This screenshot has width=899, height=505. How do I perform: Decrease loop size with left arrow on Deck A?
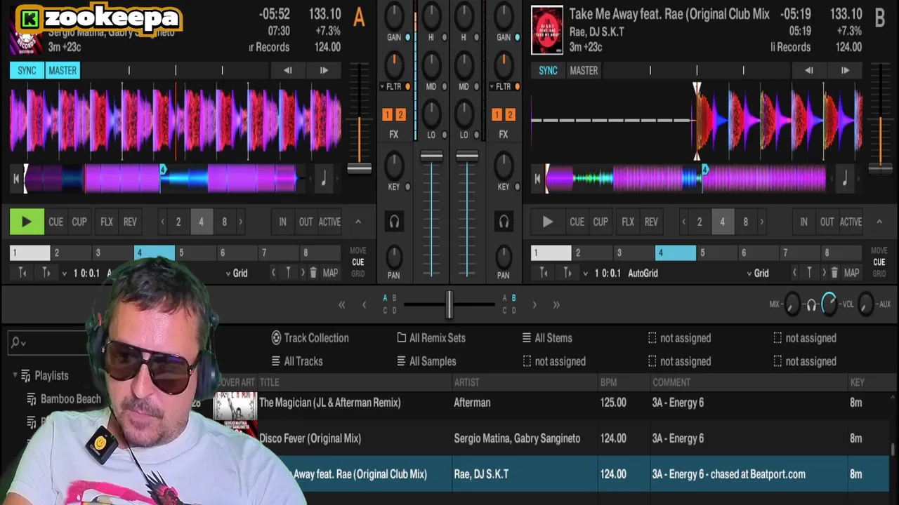pyautogui.click(x=162, y=222)
